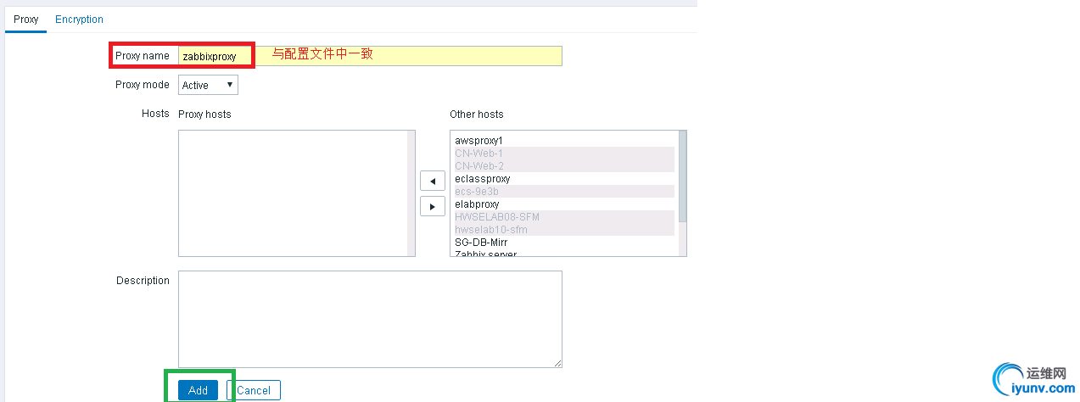Viewport: 1080px width, 402px height.
Task: Click the Description text area
Action: (x=370, y=319)
